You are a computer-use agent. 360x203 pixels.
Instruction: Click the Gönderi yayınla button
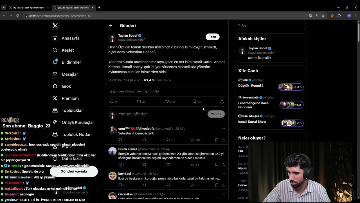[74, 171]
